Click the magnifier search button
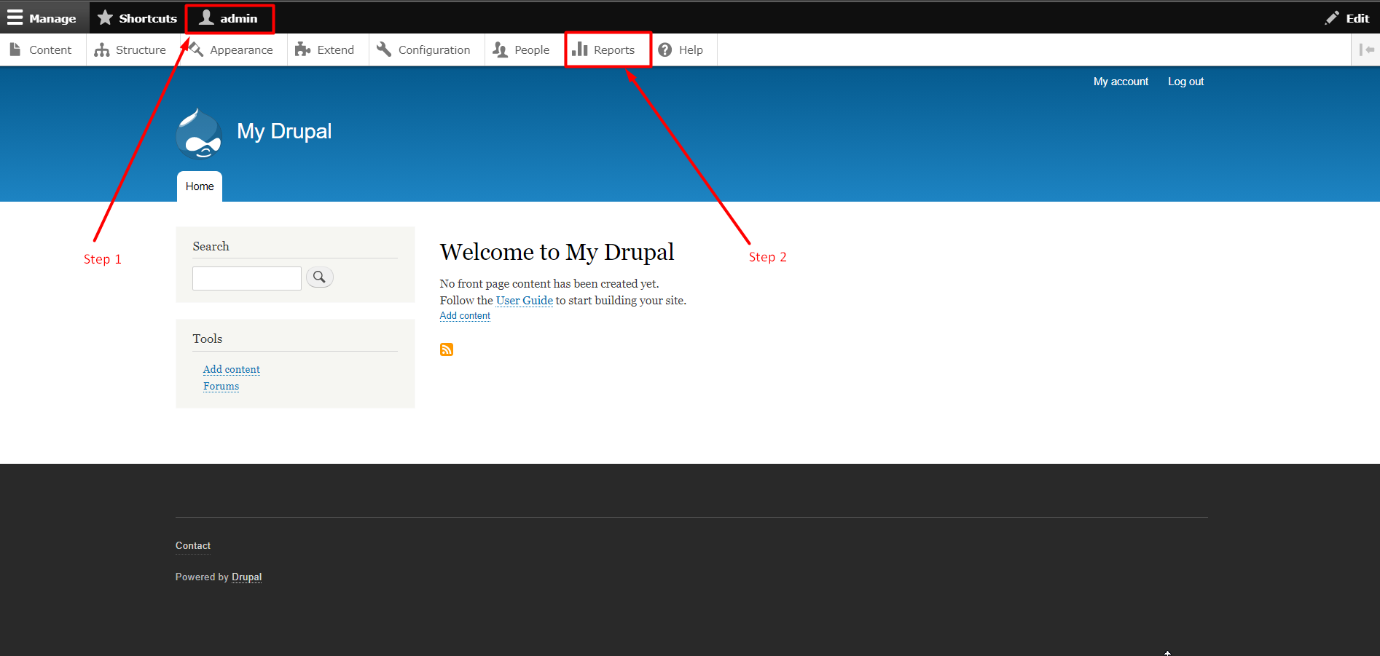This screenshot has height=656, width=1380. point(319,277)
